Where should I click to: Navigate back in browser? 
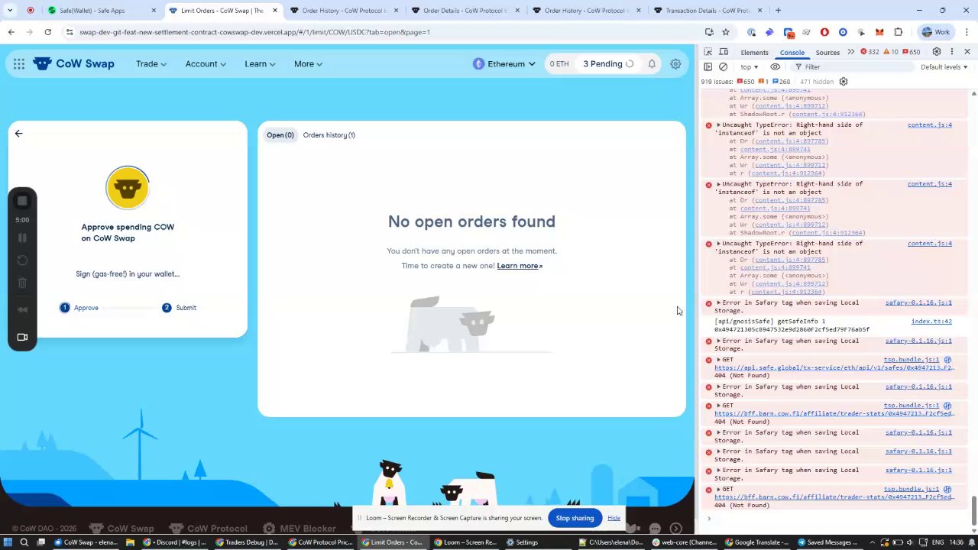pos(11,32)
